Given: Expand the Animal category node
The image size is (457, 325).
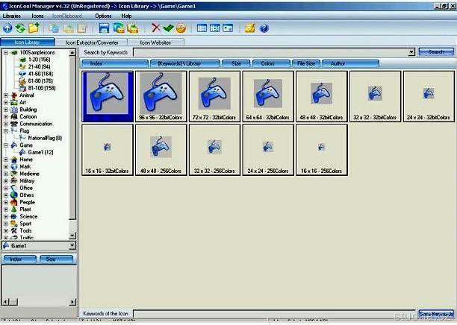Looking at the screenshot, I should tap(5, 95).
